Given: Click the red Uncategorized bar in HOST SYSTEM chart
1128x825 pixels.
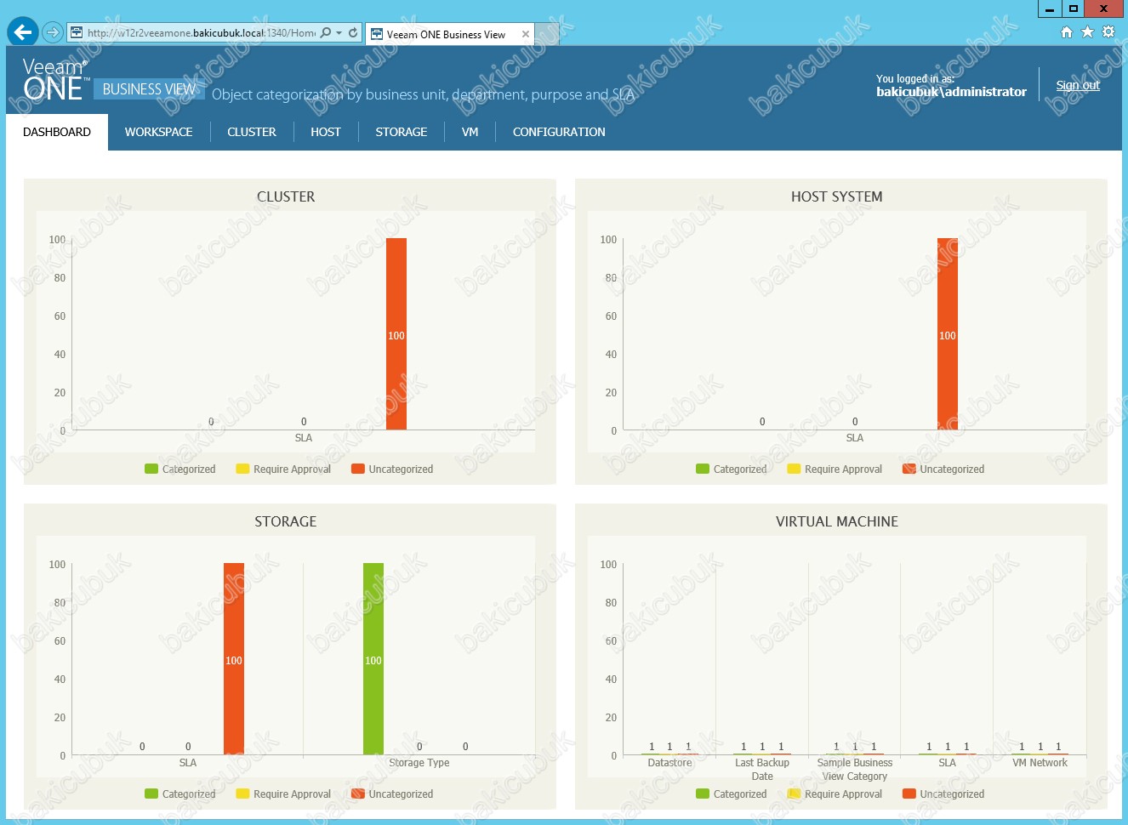Looking at the screenshot, I should (948, 333).
